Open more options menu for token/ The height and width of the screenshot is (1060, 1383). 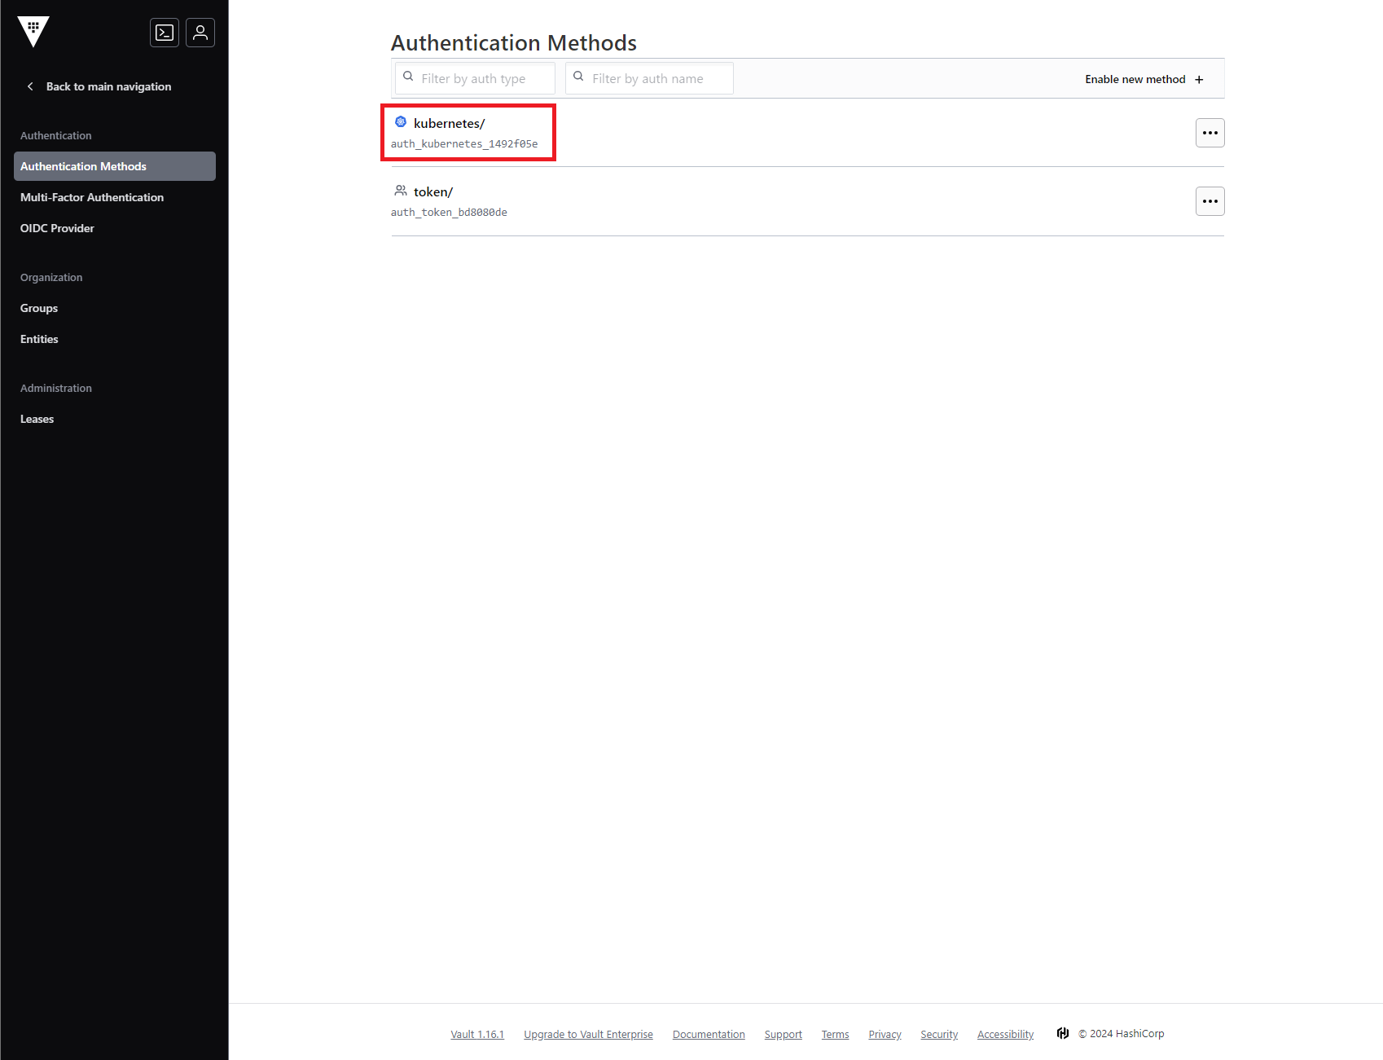[1210, 201]
